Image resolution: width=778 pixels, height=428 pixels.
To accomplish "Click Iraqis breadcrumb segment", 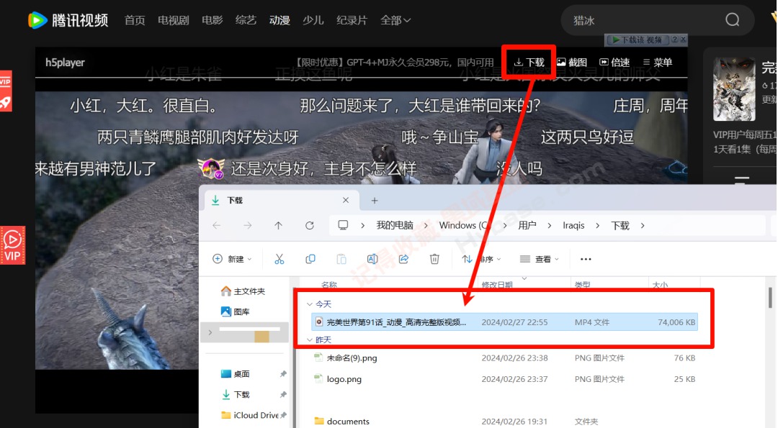I will 573,225.
